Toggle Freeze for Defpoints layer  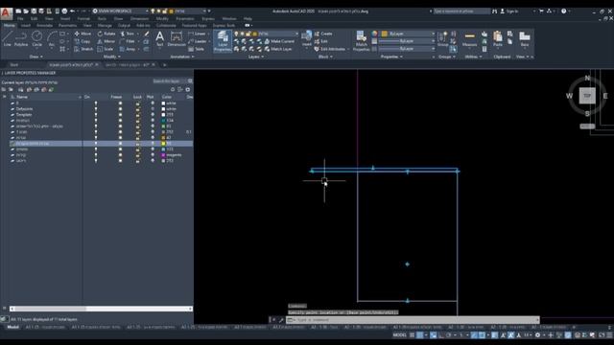point(120,108)
